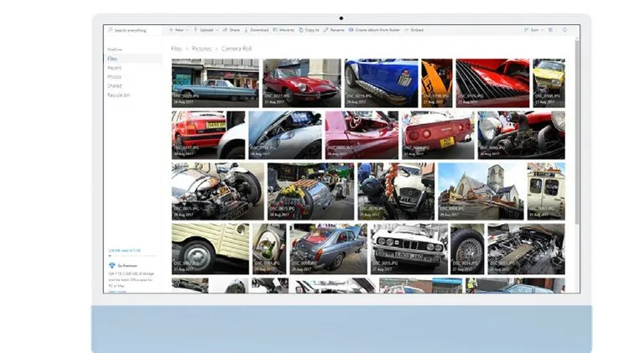This screenshot has height=353, width=629.
Task: Click the Camera Roll breadcrumb
Action: pyautogui.click(x=237, y=49)
